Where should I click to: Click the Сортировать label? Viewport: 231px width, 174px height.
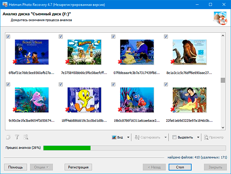[150, 137]
